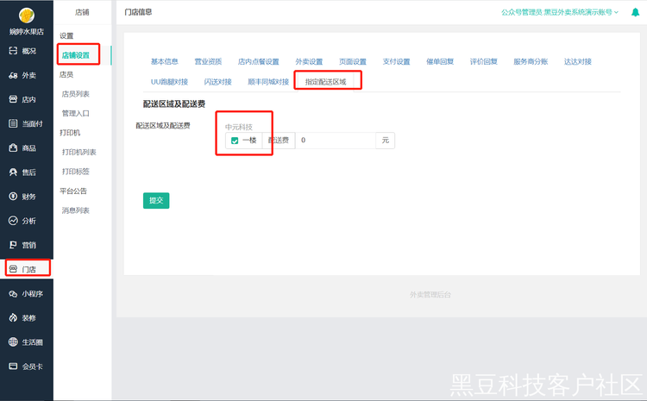Screen dimensions: 647x401
Task: Switch to the 支付设置 tab
Action: point(396,61)
